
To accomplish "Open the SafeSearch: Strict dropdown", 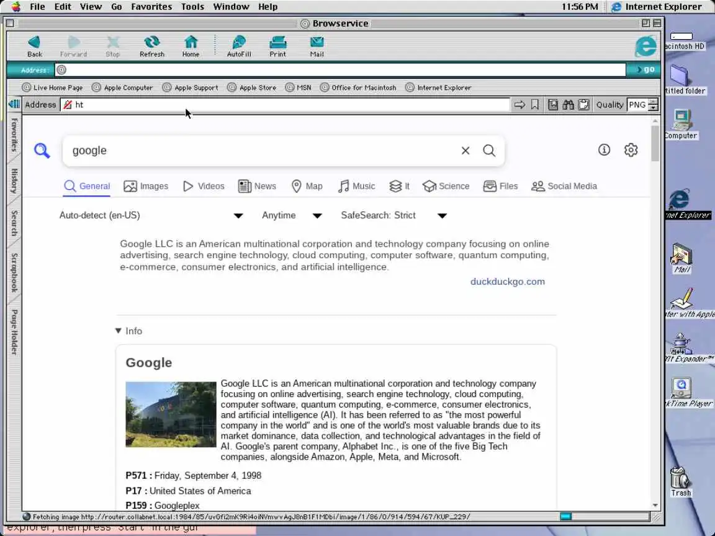I will click(393, 215).
